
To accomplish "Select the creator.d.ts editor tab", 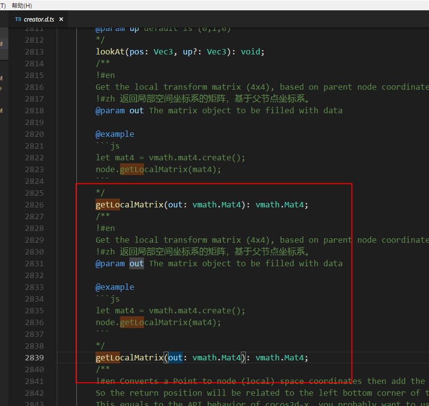I will pyautogui.click(x=39, y=20).
